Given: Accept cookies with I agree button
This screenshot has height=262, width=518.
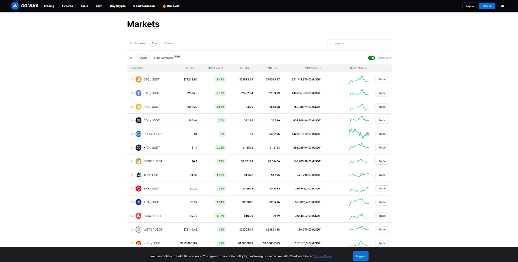Looking at the screenshot, I should tap(361, 256).
